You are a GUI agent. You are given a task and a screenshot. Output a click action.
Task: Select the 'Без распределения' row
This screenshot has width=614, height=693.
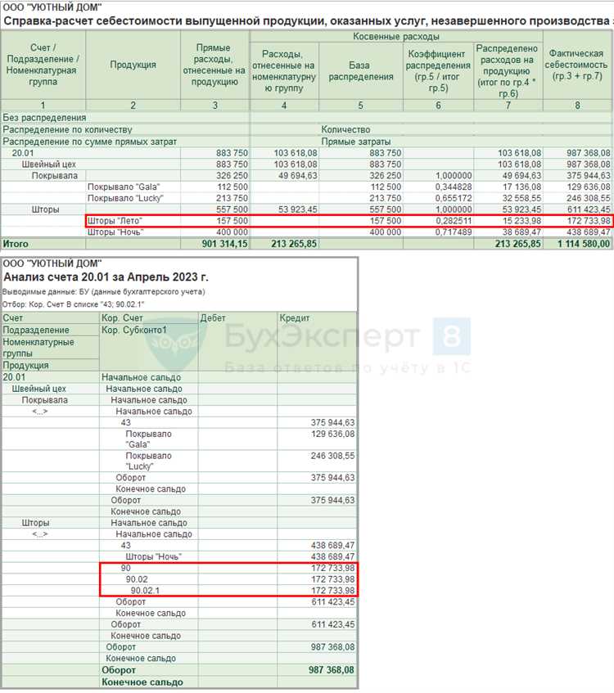(x=307, y=118)
